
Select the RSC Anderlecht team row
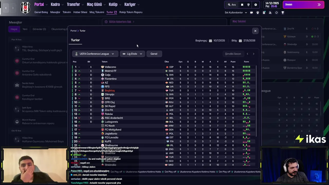[x=164, y=118]
